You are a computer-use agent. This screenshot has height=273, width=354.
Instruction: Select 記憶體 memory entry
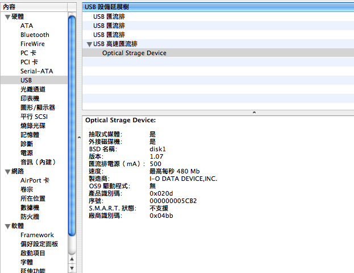pos(30,135)
